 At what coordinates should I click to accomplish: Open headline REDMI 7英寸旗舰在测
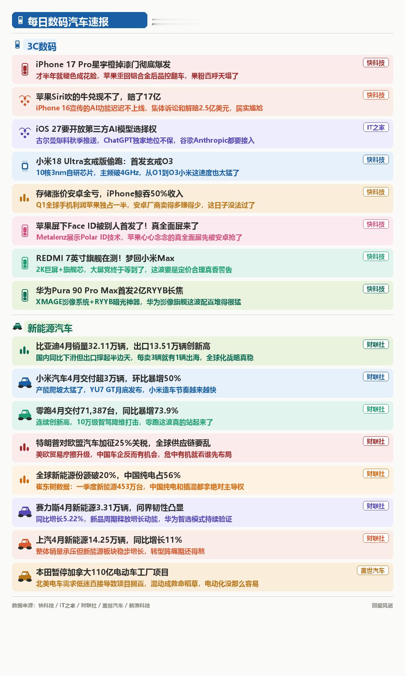click(x=105, y=258)
